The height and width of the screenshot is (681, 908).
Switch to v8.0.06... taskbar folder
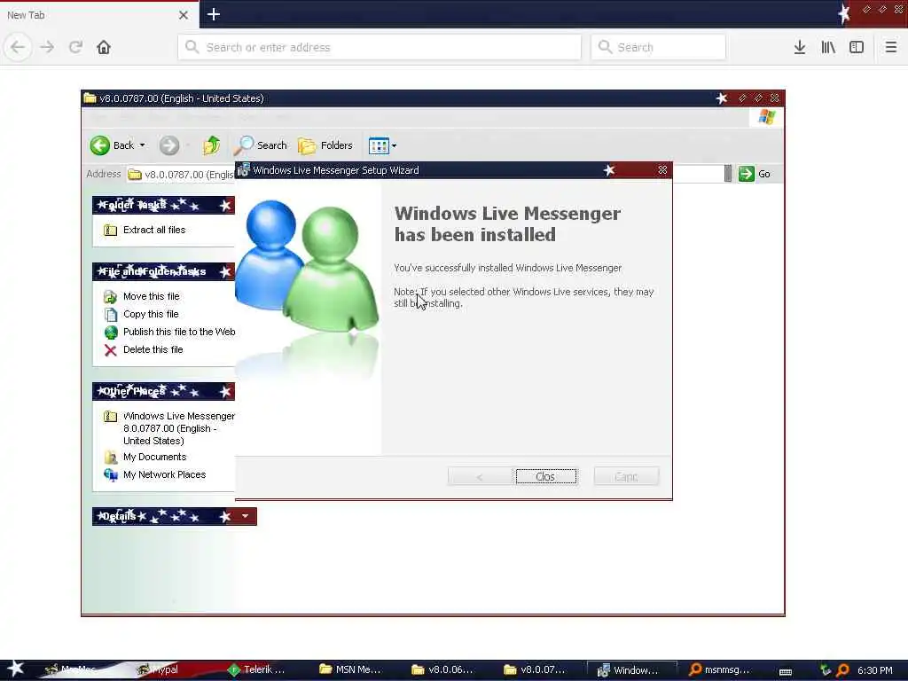(x=443, y=669)
